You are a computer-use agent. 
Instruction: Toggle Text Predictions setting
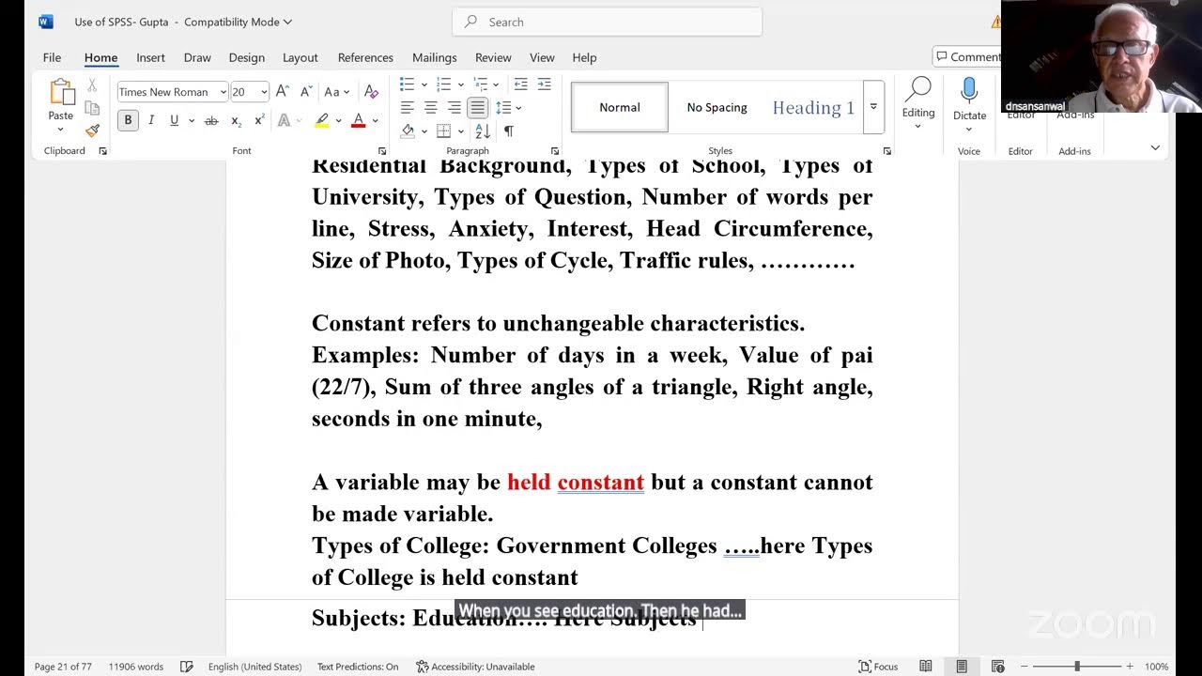tap(358, 667)
